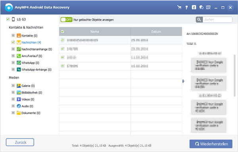This screenshot has height=152, width=238.
Task: Sort by the Datum column header
Action: [156, 32]
